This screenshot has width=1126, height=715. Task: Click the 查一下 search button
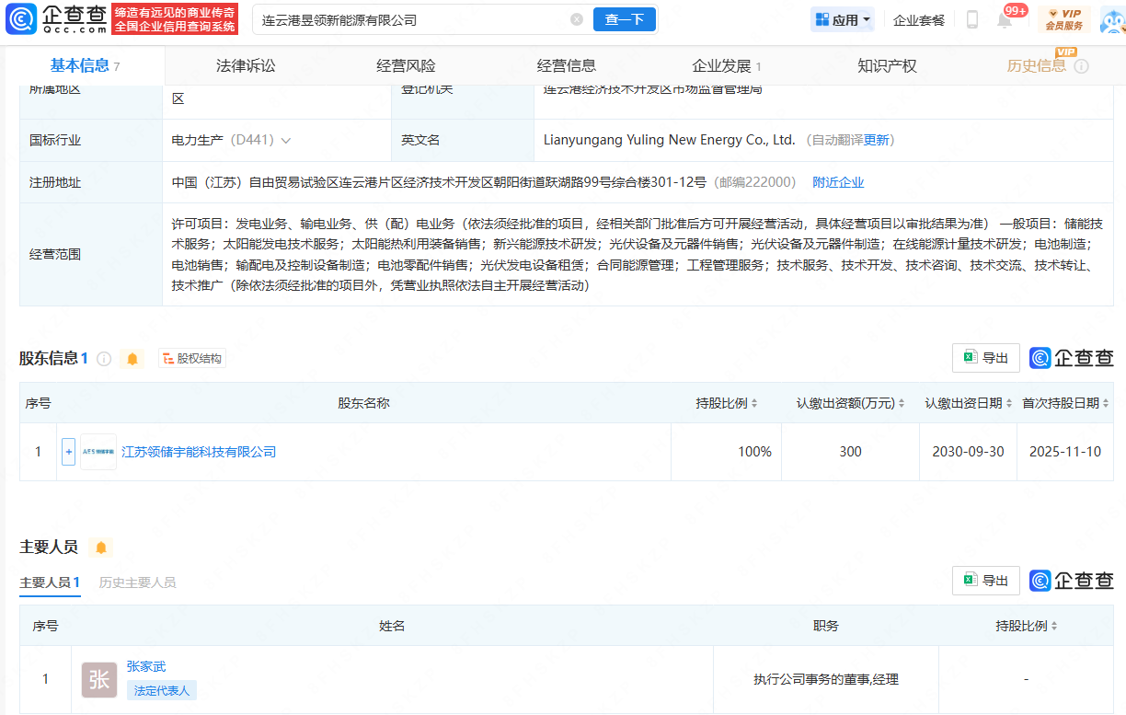625,19
